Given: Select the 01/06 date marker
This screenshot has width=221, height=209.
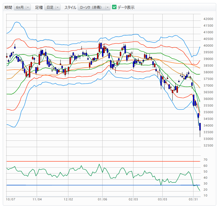Looking at the screenshot, I should pos(103,199).
